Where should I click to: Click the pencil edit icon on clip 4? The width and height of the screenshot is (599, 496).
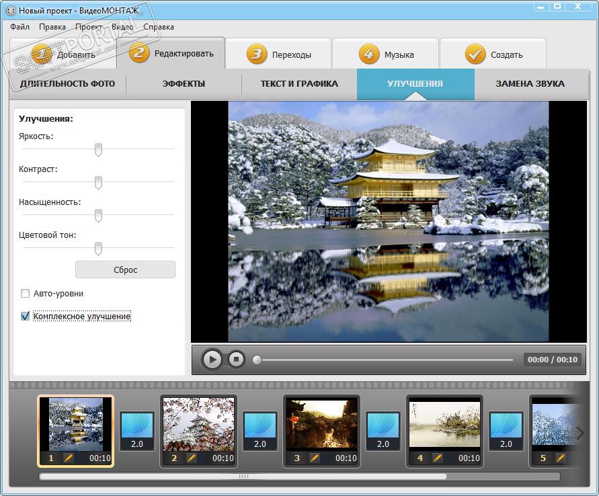pos(438,458)
